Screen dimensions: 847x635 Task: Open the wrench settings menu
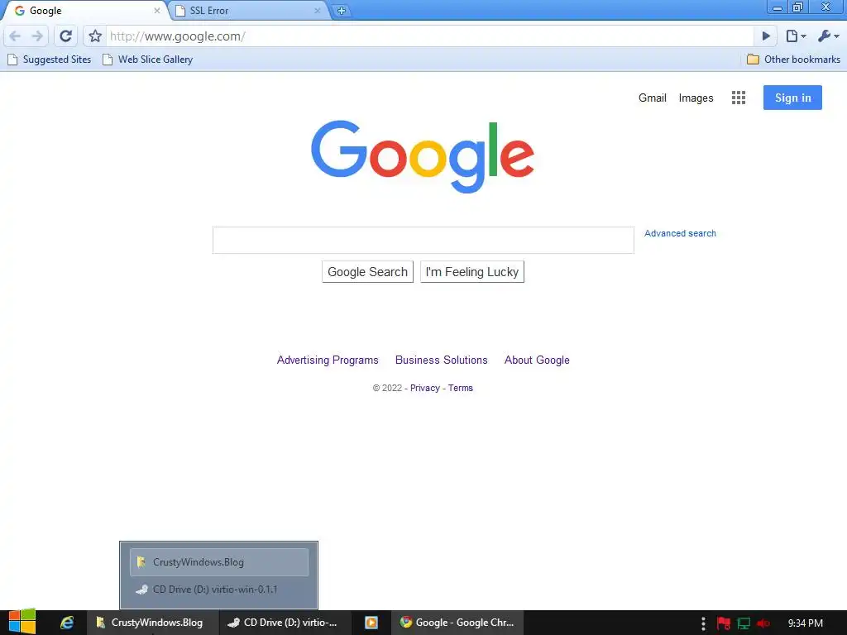tap(828, 36)
